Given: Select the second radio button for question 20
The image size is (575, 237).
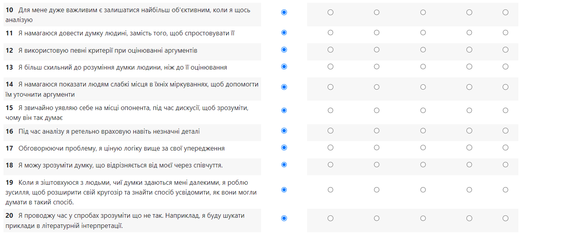Looking at the screenshot, I should click(330, 218).
